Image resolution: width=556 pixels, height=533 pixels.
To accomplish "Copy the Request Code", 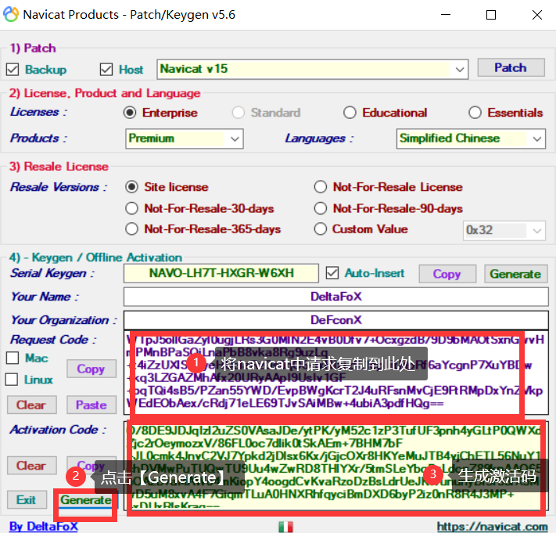I will (91, 369).
